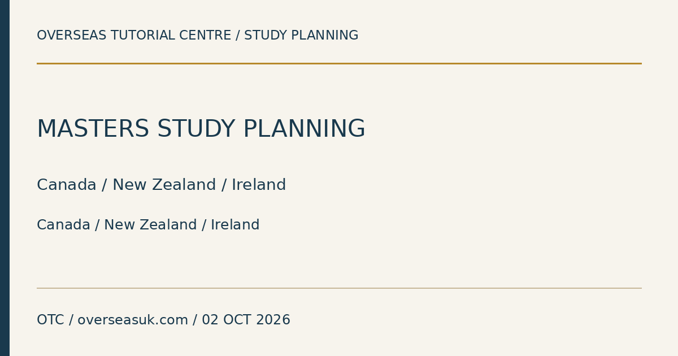
Task: Click Canada in the smaller subtitle line
Action: click(63, 225)
